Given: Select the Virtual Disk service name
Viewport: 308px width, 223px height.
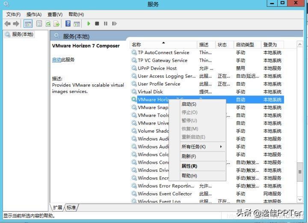Looking at the screenshot, I should (150, 92).
